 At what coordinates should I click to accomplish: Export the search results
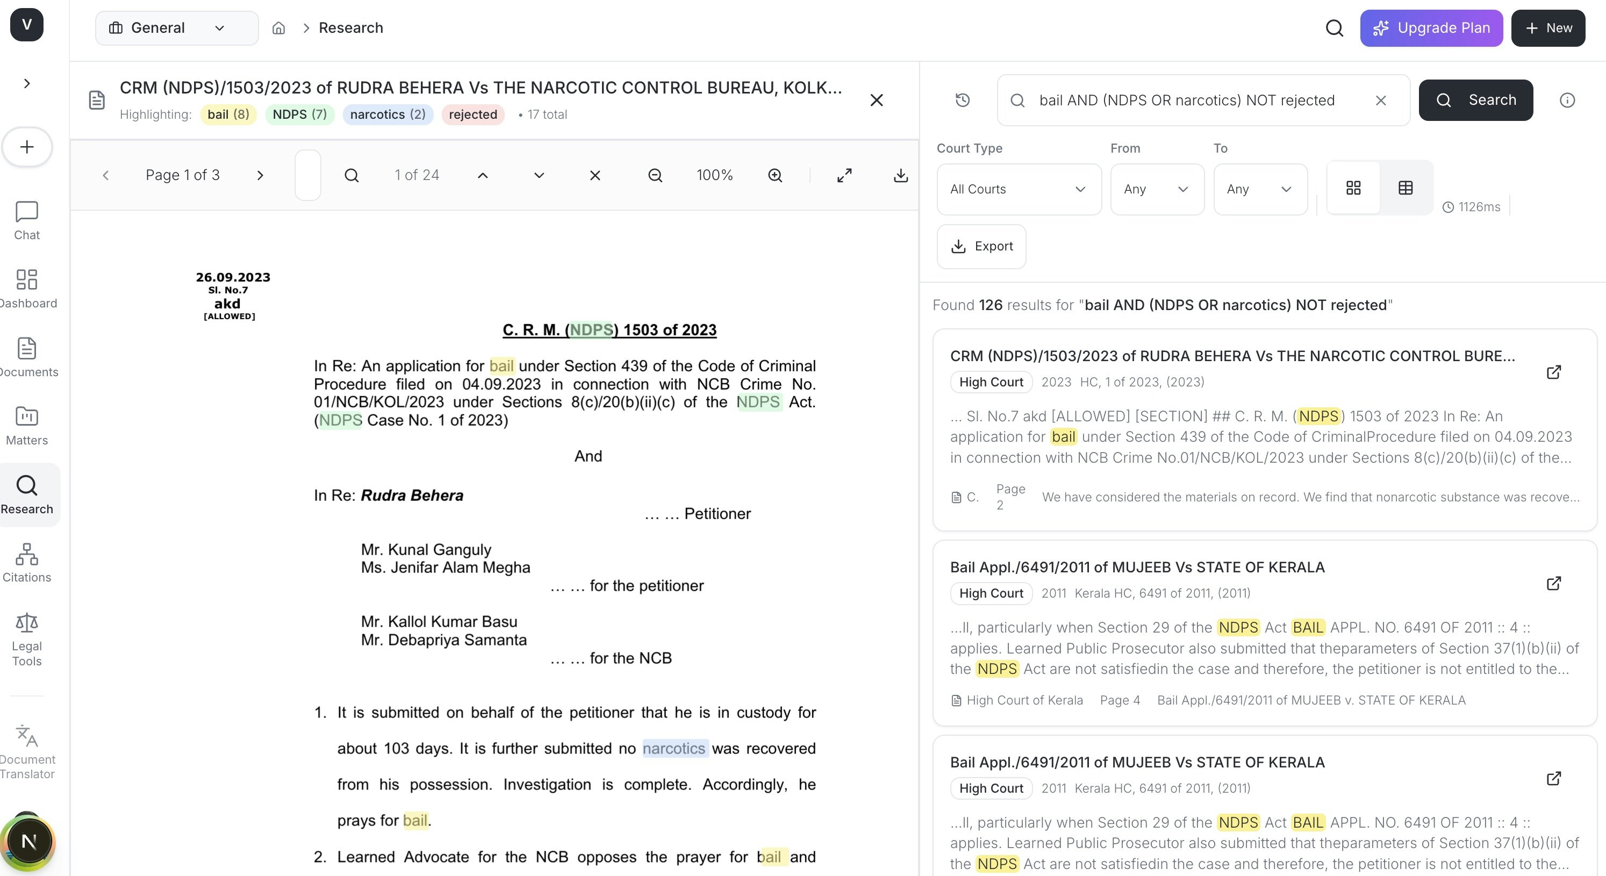pyautogui.click(x=981, y=246)
